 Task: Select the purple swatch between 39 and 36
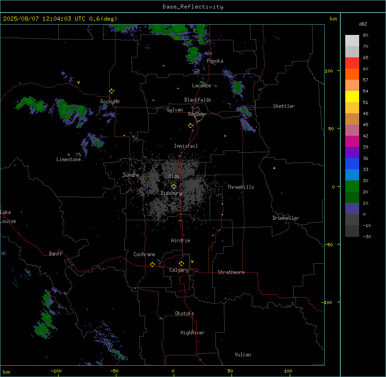(352, 153)
